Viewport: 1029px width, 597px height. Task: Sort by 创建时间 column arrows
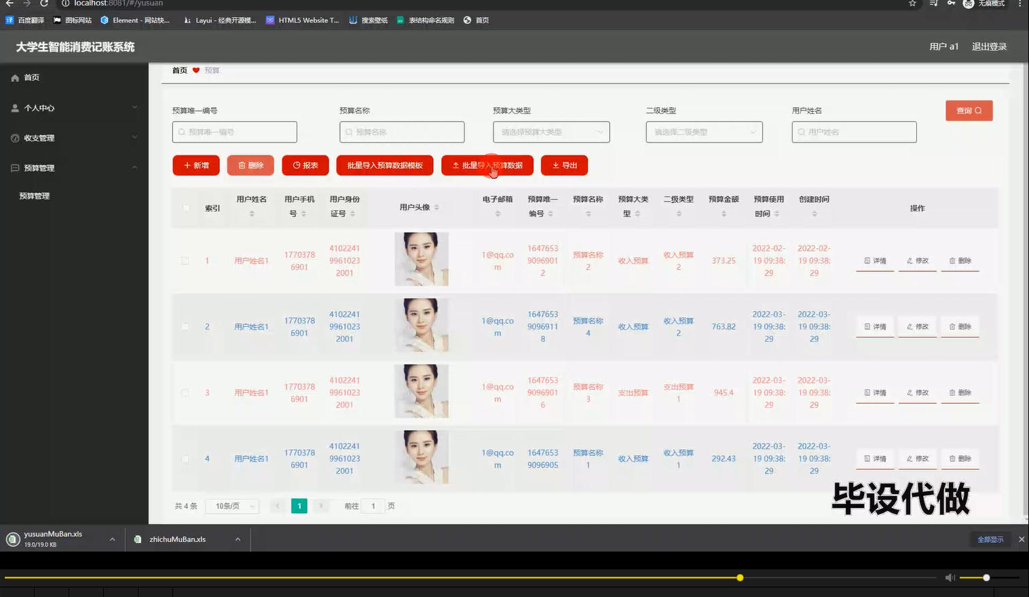(815, 214)
